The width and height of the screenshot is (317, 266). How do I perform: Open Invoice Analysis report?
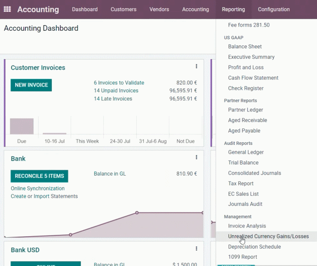pyautogui.click(x=247, y=226)
